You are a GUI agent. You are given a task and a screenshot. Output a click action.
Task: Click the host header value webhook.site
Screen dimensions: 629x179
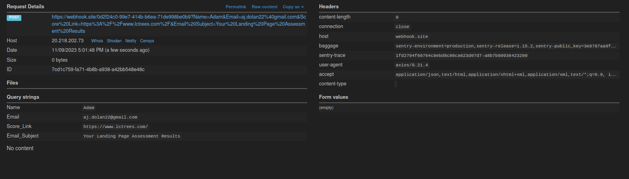point(412,36)
